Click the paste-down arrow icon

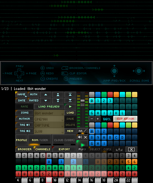point(119,149)
